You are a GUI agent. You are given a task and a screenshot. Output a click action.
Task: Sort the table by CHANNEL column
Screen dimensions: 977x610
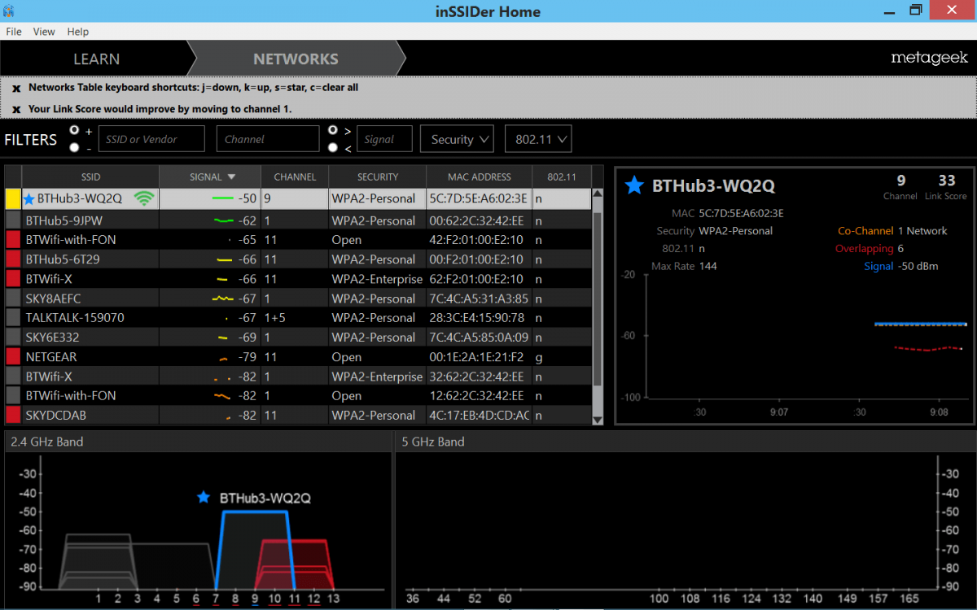(295, 176)
